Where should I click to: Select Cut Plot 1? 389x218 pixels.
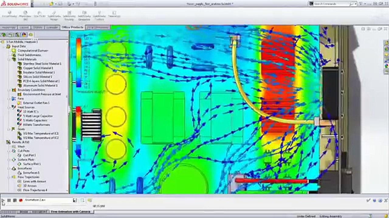tap(29, 155)
